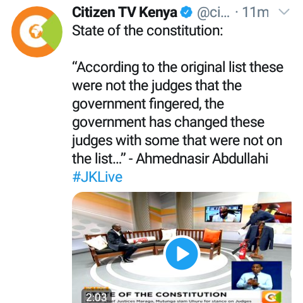Screen dimensions: 303x303
Task: Click the globe inside Citizen avatar
Action: click(x=35, y=32)
